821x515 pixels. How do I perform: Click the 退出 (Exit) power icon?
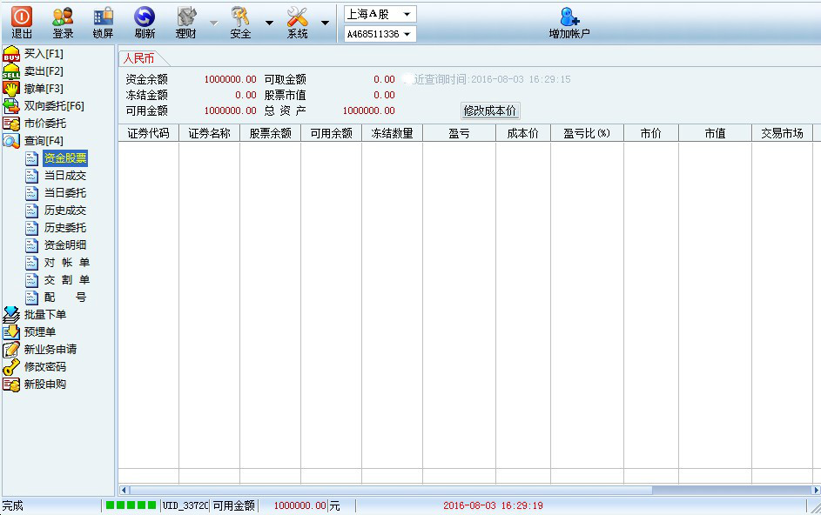pyautogui.click(x=22, y=17)
